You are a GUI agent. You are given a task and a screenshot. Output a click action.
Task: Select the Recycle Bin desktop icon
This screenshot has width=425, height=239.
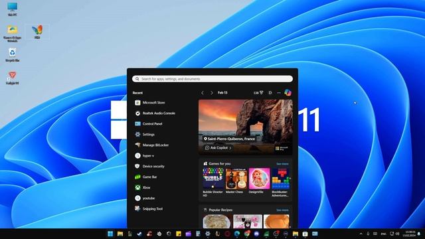point(12,55)
